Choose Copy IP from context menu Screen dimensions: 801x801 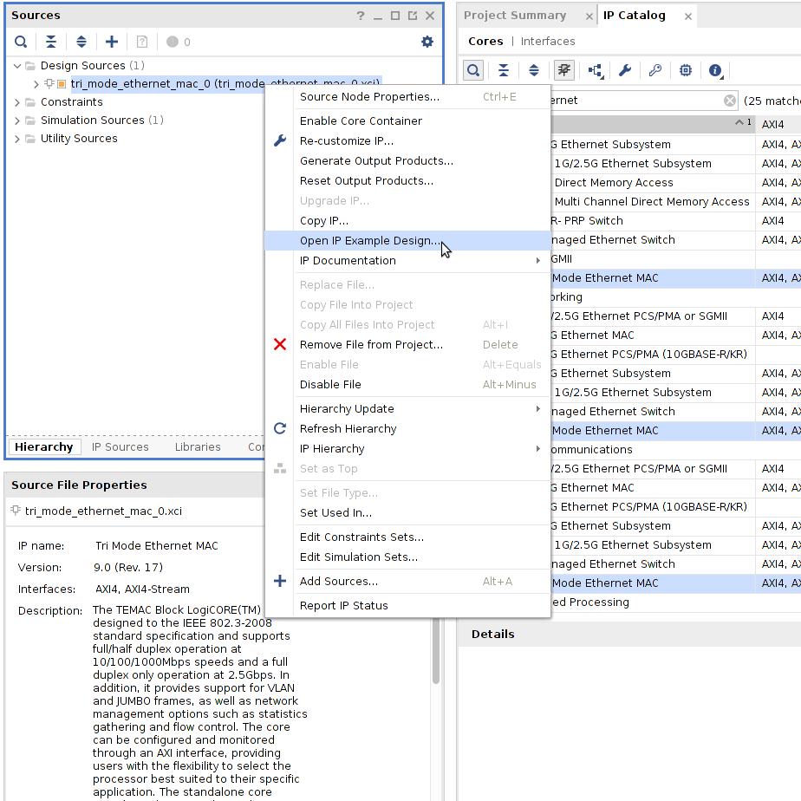point(407,221)
